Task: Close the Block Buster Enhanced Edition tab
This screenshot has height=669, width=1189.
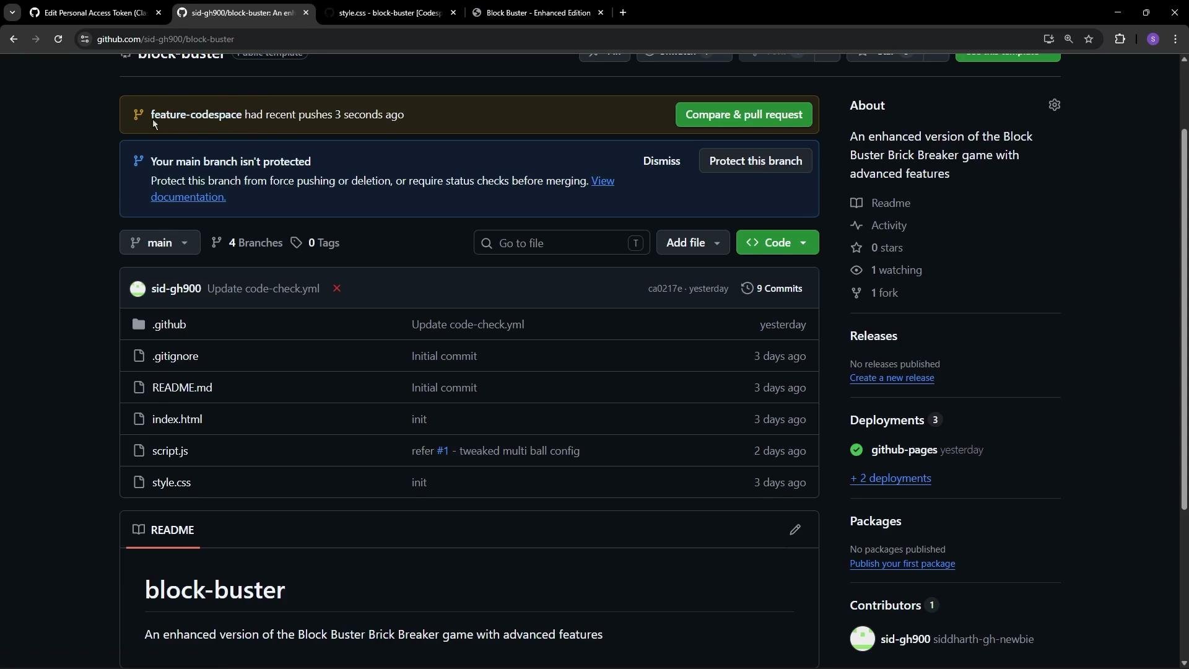Action: pyautogui.click(x=601, y=12)
